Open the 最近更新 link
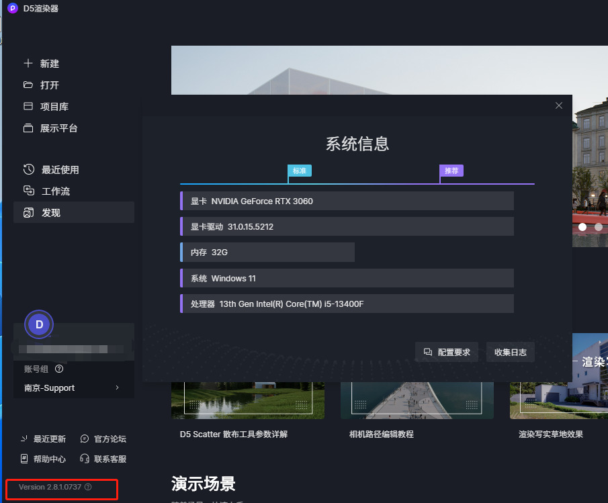This screenshot has height=503, width=608. 50,439
